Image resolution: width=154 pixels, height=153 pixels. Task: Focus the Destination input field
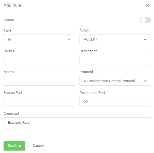[115, 60]
